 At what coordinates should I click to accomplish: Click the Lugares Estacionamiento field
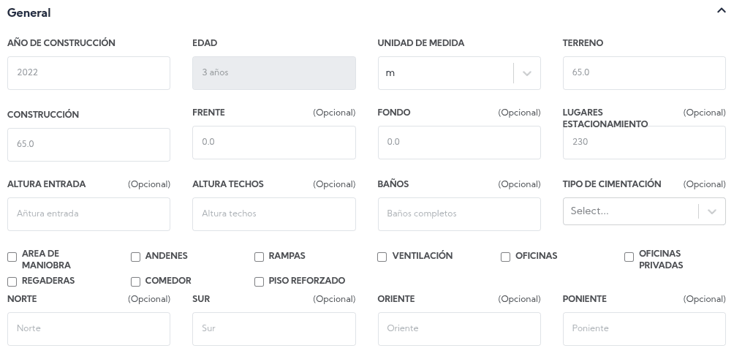(x=643, y=143)
